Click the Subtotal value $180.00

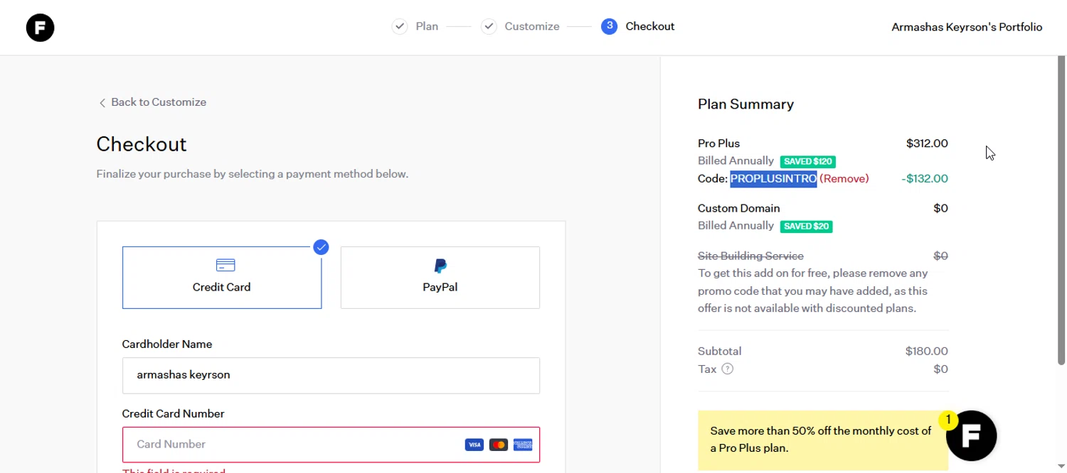(x=927, y=351)
